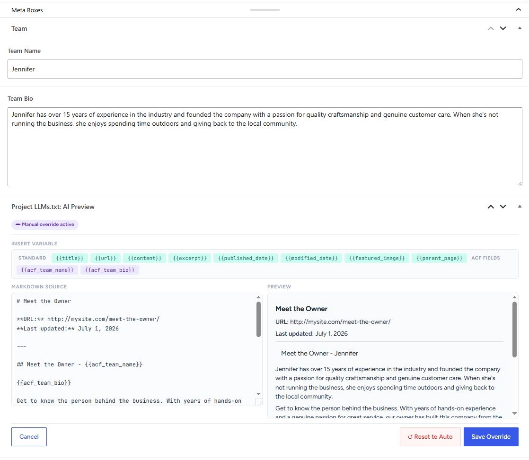529x460 pixels.
Task: Insert the {{acf_team_name}} ACF variable
Action: [47, 270]
